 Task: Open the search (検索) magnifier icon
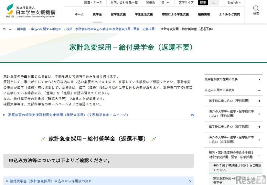pyautogui.click(x=256, y=8)
